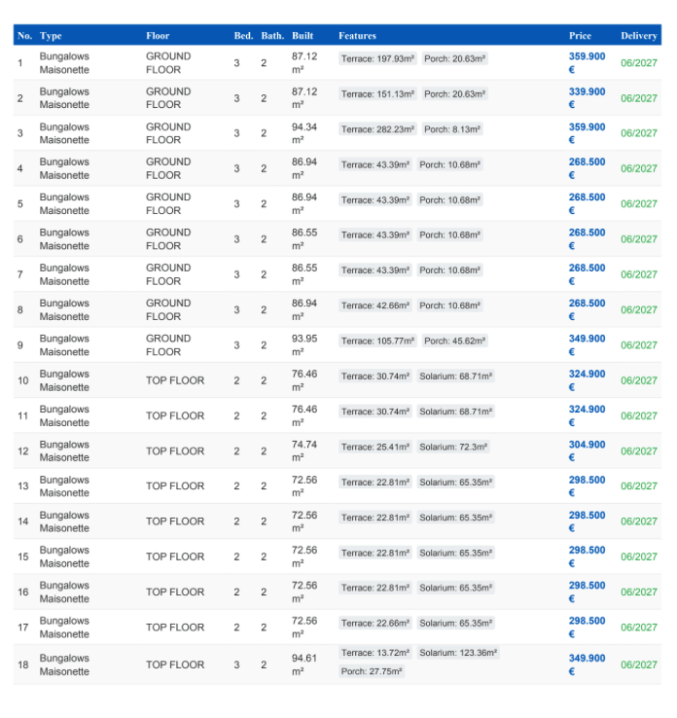Viewport: 677px width, 718px height.
Task: Open the 339.900 € price in row 2
Action: 587,98
